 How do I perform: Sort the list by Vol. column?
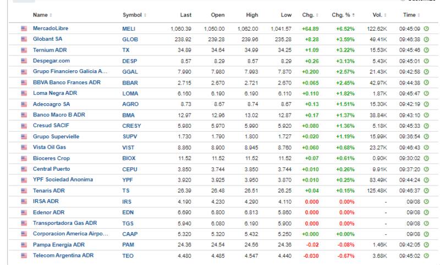pyautogui.click(x=378, y=15)
